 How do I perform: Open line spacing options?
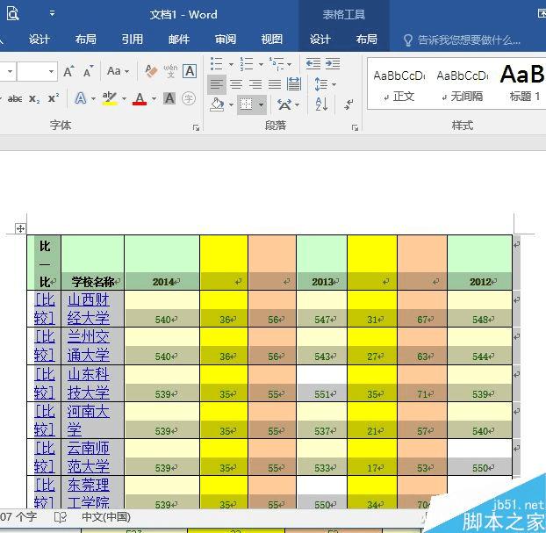[325, 84]
